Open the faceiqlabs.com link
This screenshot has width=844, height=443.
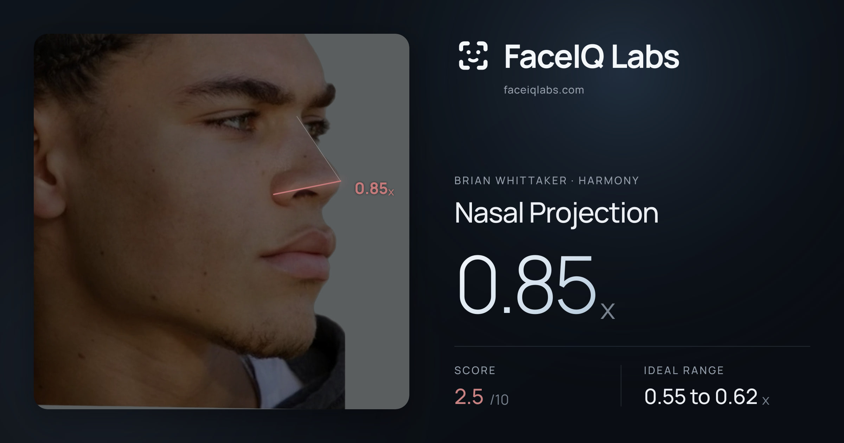pyautogui.click(x=544, y=90)
